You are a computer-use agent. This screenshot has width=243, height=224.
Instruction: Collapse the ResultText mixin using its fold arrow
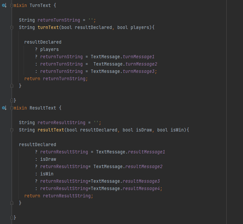[12, 108]
